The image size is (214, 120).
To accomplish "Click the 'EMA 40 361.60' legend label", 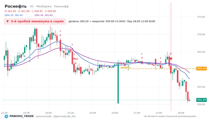I will [x=43, y=15].
